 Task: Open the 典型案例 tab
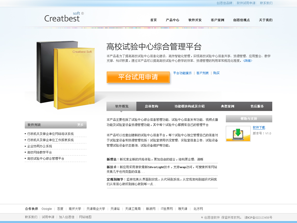click(227, 106)
